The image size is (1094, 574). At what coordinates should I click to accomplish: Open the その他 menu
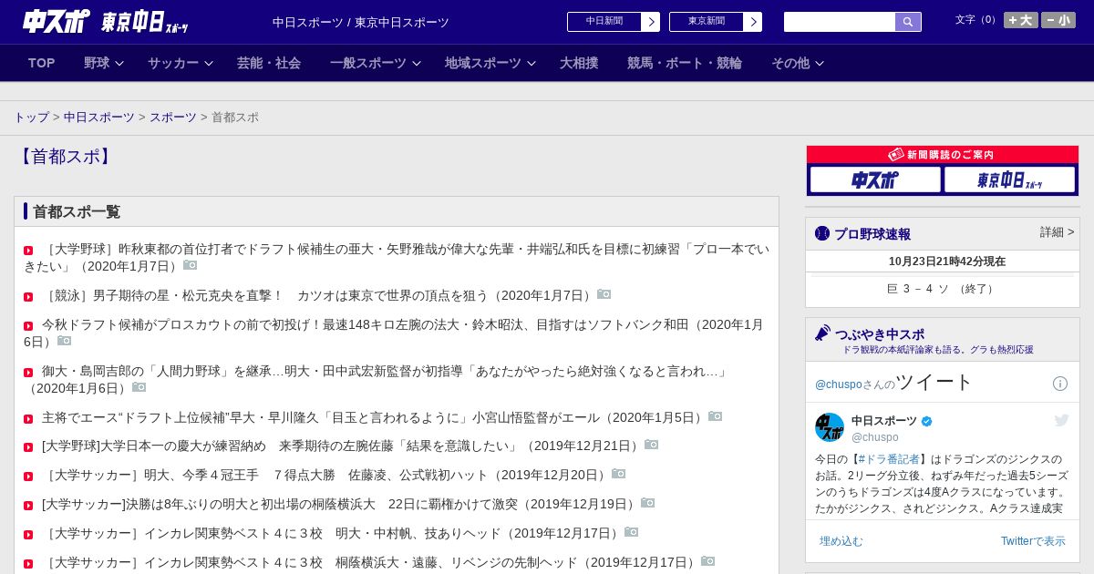click(790, 63)
